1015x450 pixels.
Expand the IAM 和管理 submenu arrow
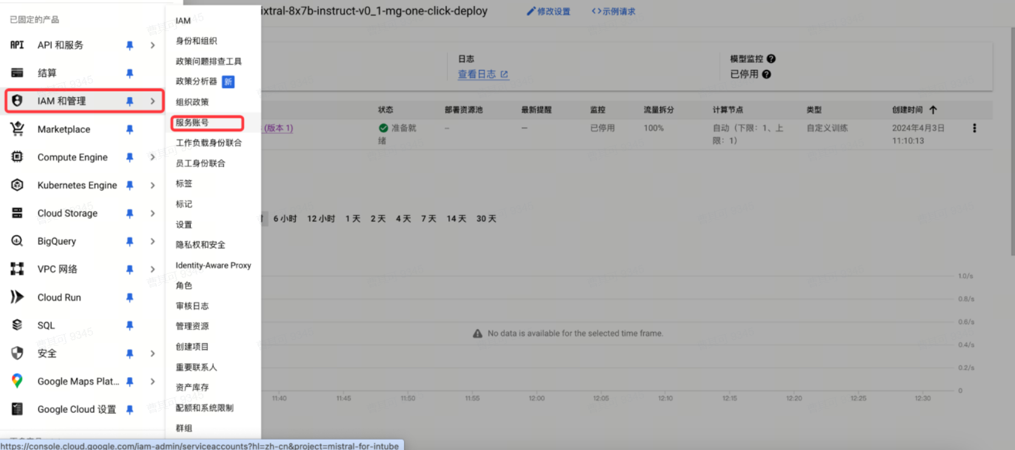click(152, 101)
